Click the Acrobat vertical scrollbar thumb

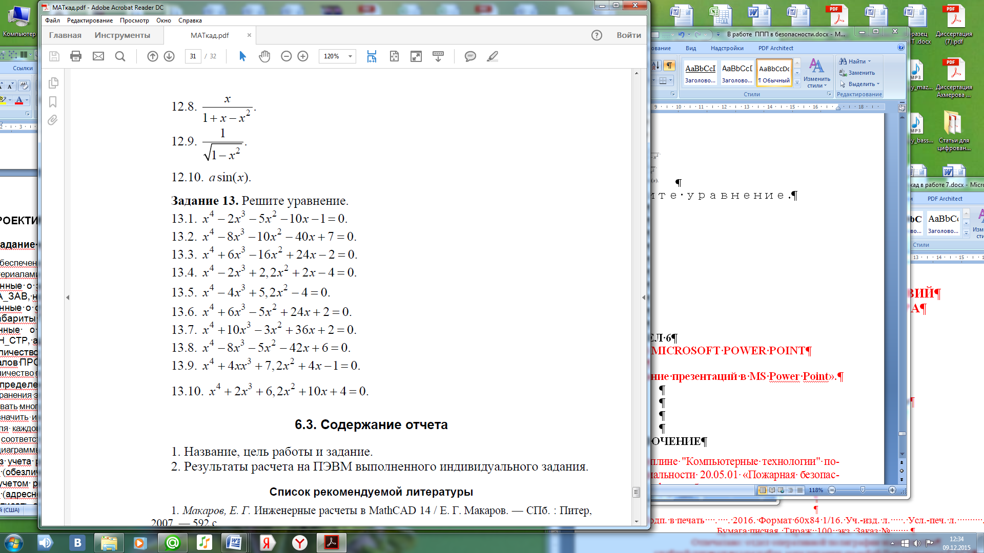click(636, 492)
